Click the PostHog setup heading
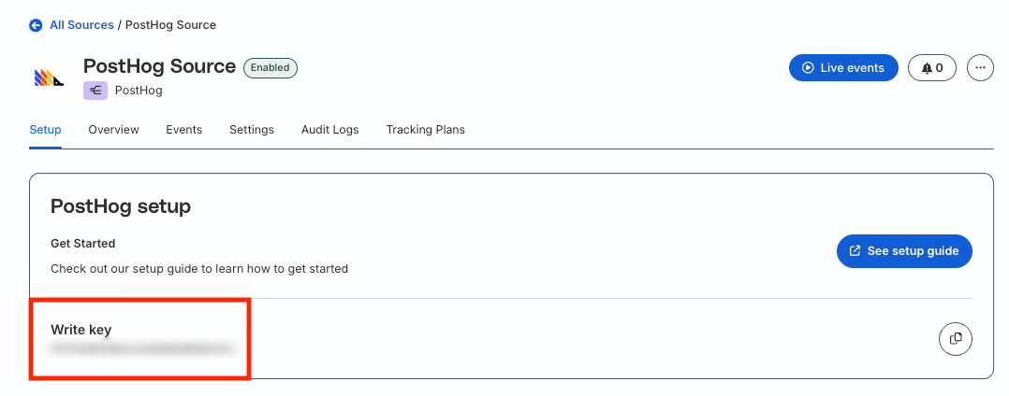This screenshot has height=396, width=1009. (121, 206)
